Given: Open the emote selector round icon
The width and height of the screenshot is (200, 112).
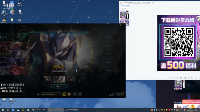Looking at the screenshot, I should click(x=80, y=94).
